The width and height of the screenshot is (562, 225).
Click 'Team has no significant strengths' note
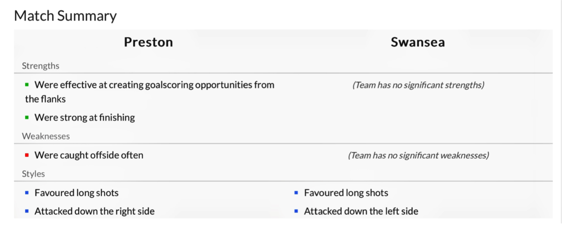(x=418, y=85)
